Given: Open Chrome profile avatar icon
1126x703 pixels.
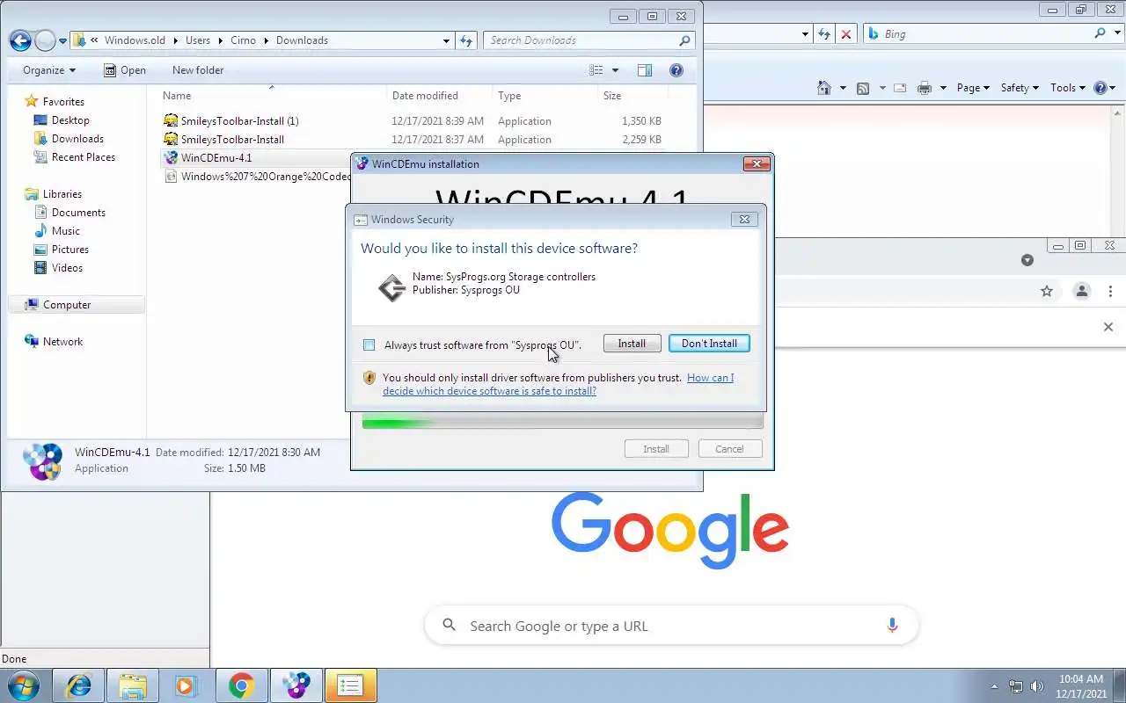Looking at the screenshot, I should 1082,291.
